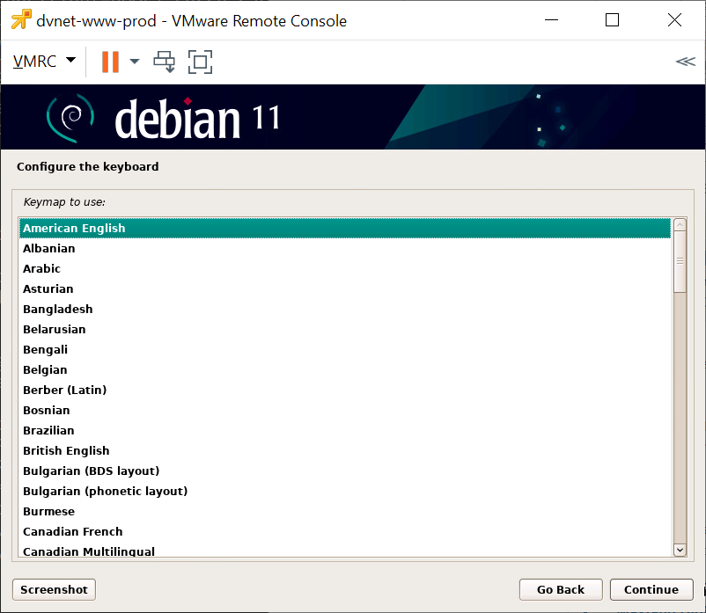The image size is (706, 613).
Task: Click Send Ctrl+Alt+Del icon
Action: [x=165, y=62]
